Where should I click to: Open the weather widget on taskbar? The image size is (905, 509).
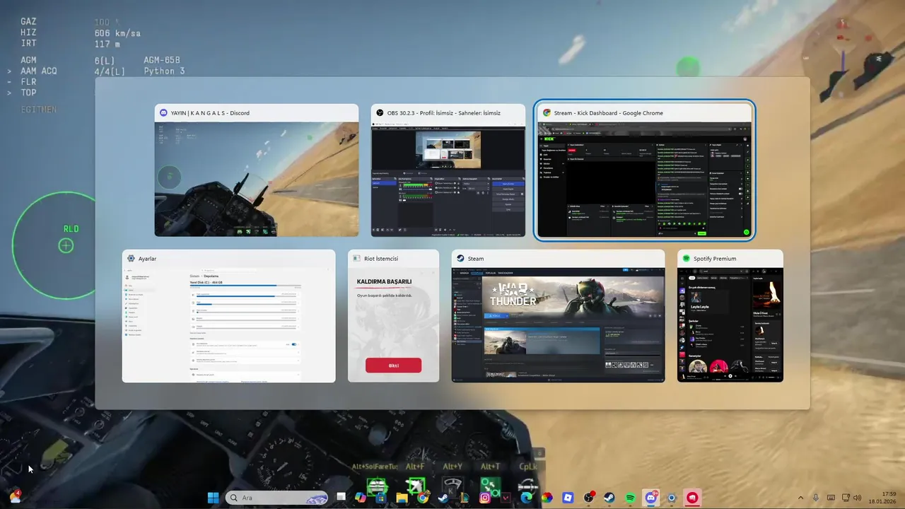point(15,497)
